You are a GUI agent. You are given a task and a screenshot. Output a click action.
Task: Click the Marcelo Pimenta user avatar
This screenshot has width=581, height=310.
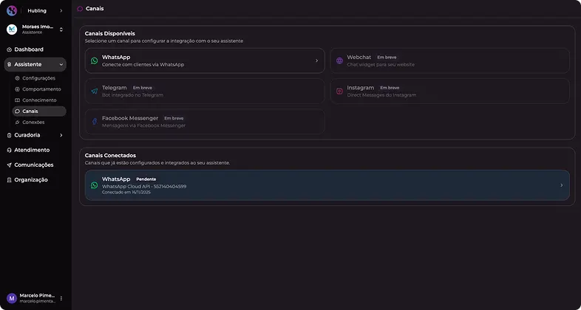pyautogui.click(x=12, y=298)
